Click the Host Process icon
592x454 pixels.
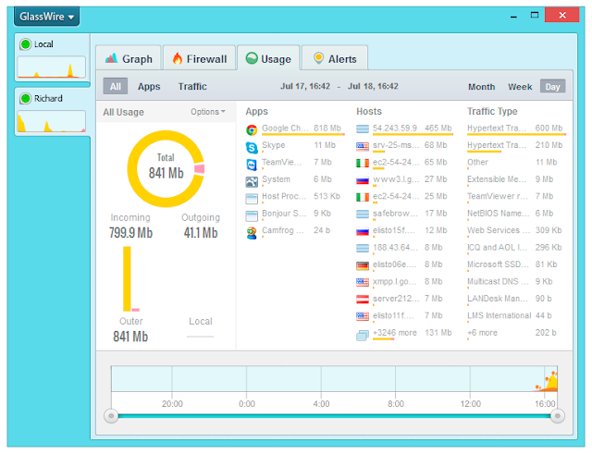pos(252,199)
